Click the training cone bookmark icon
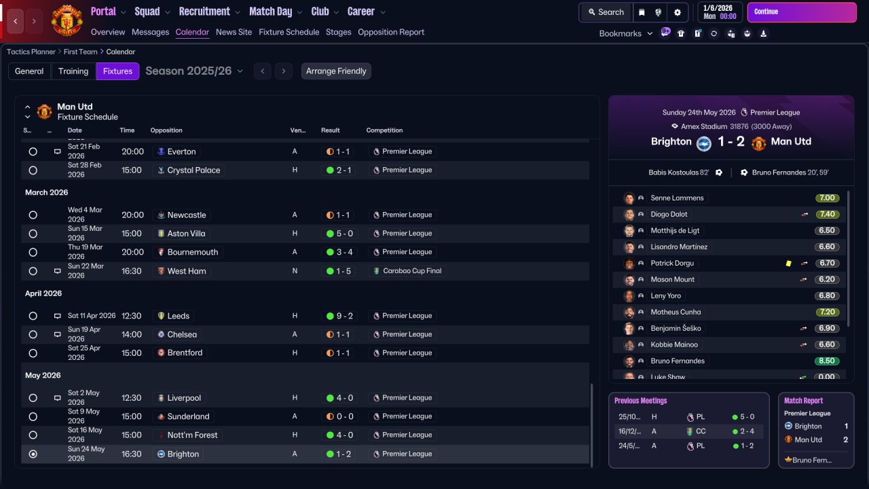This screenshot has height=489, width=869. pos(763,33)
